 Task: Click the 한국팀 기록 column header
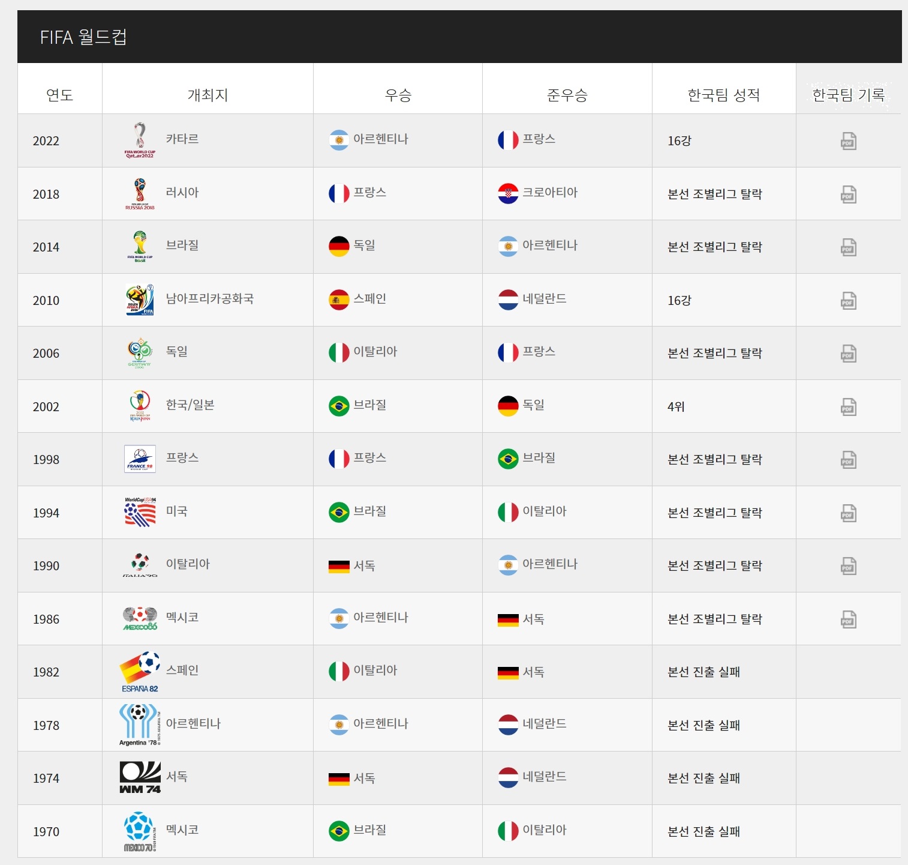click(848, 95)
